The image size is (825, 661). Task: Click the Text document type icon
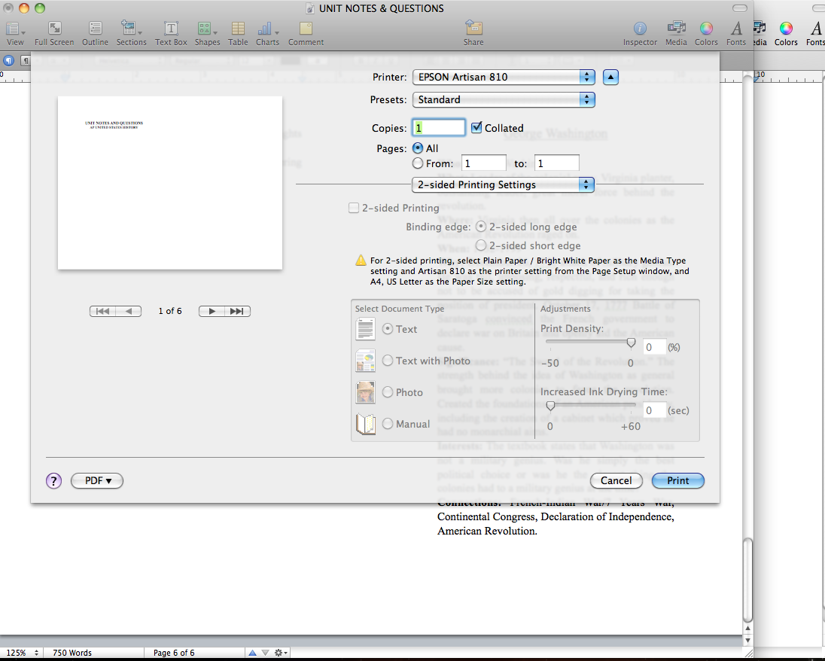click(365, 329)
